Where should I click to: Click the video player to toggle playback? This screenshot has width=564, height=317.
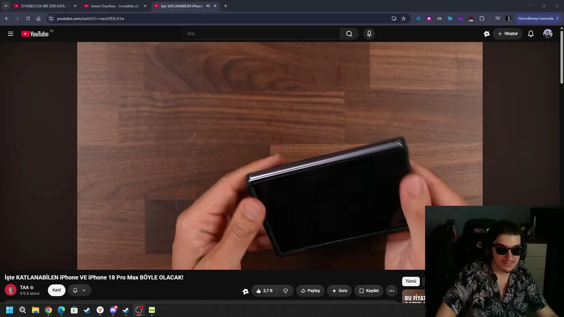click(x=280, y=156)
